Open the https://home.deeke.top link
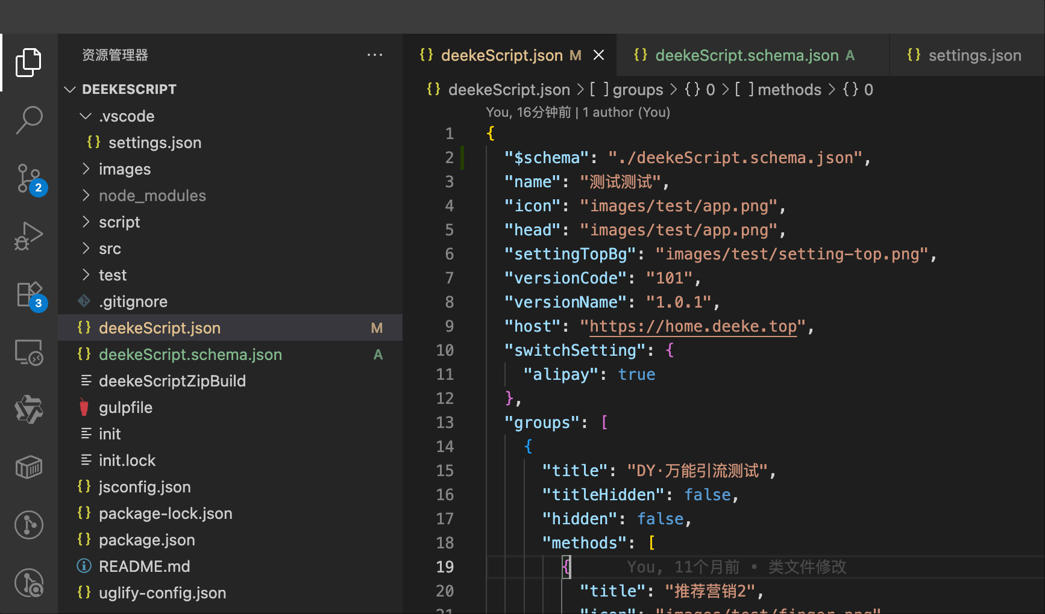This screenshot has width=1045, height=614. point(692,326)
